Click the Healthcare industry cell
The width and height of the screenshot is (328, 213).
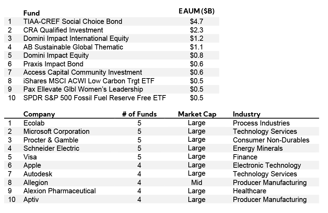coord(249,191)
